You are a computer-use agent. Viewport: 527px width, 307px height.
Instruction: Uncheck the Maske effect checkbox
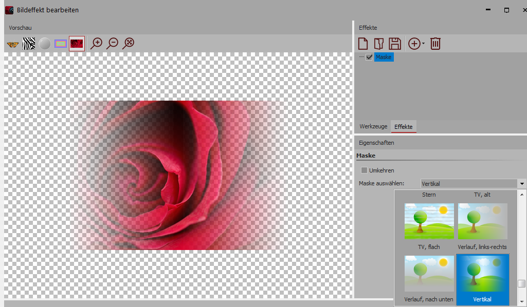coord(369,57)
